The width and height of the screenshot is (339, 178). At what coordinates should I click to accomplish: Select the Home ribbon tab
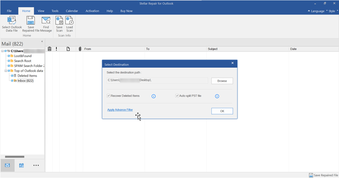coord(26,11)
